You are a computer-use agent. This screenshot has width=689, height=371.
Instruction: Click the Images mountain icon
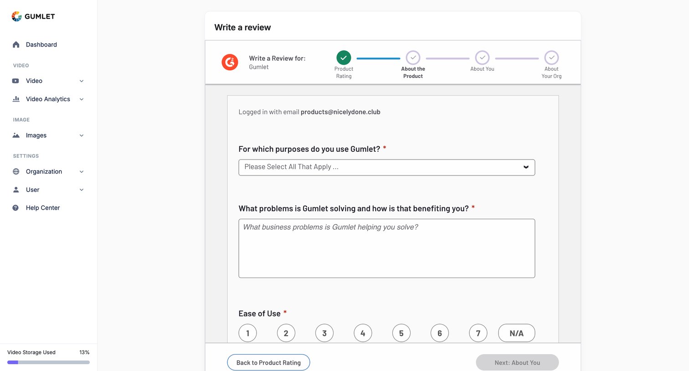(x=16, y=135)
